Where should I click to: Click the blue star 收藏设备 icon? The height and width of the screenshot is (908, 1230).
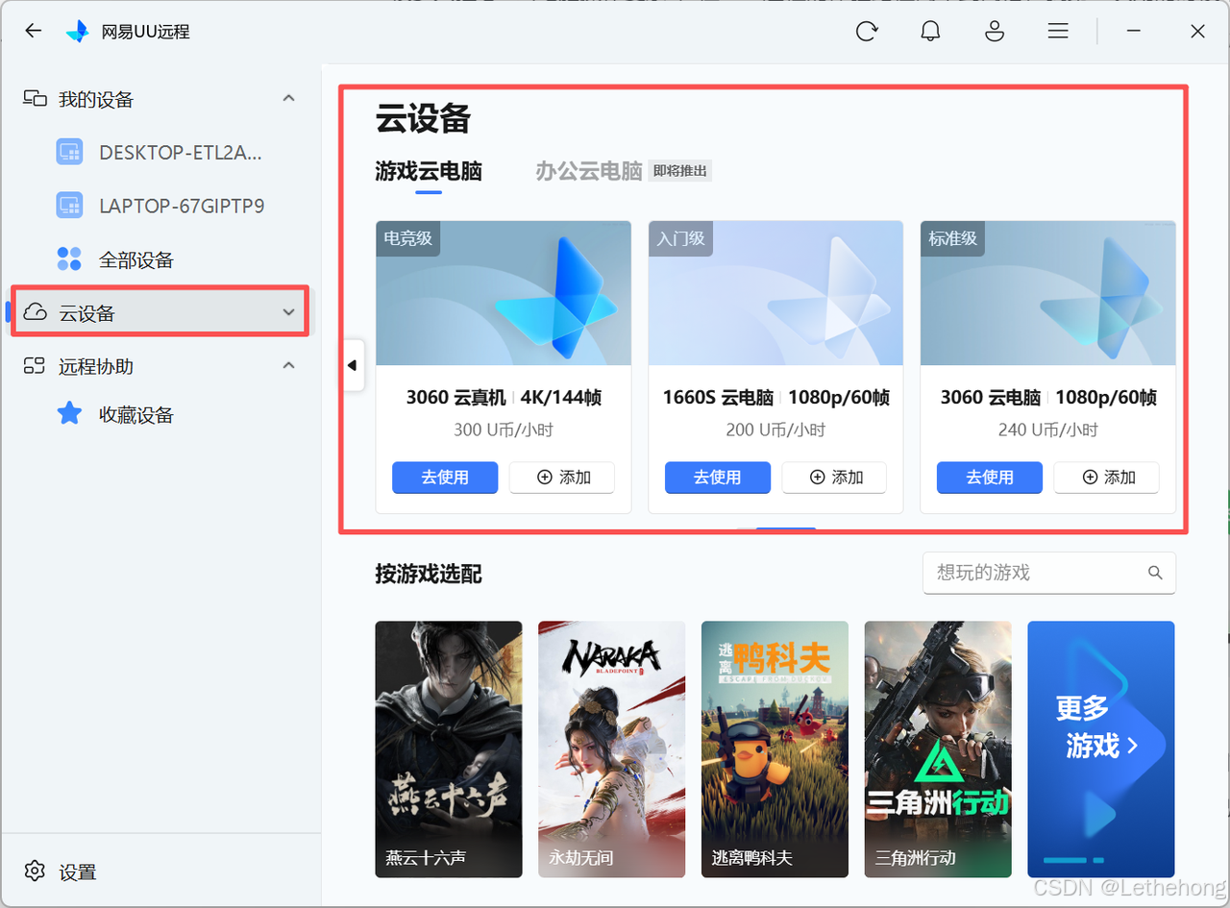pos(69,414)
